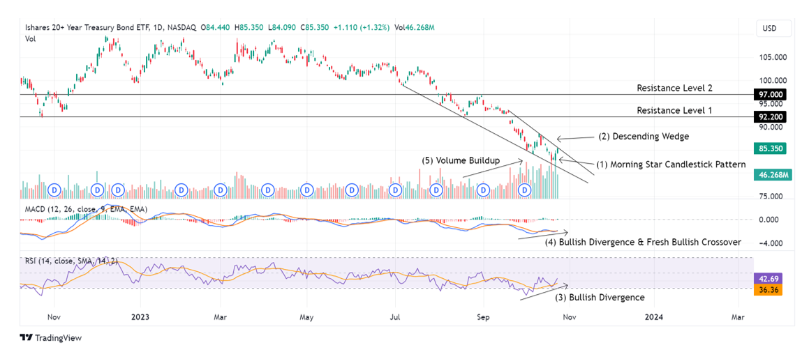The height and width of the screenshot is (352, 809).
Task: Click the low value L84.090
Action: click(282, 28)
